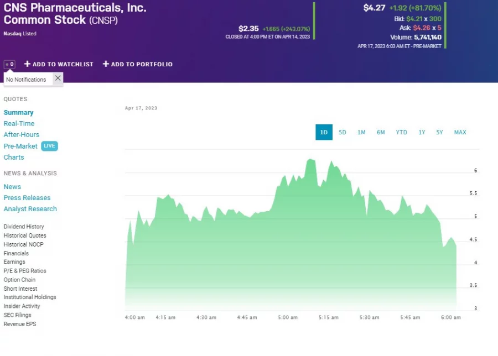Open Real-Time quotes
498x356 pixels.
19,123
